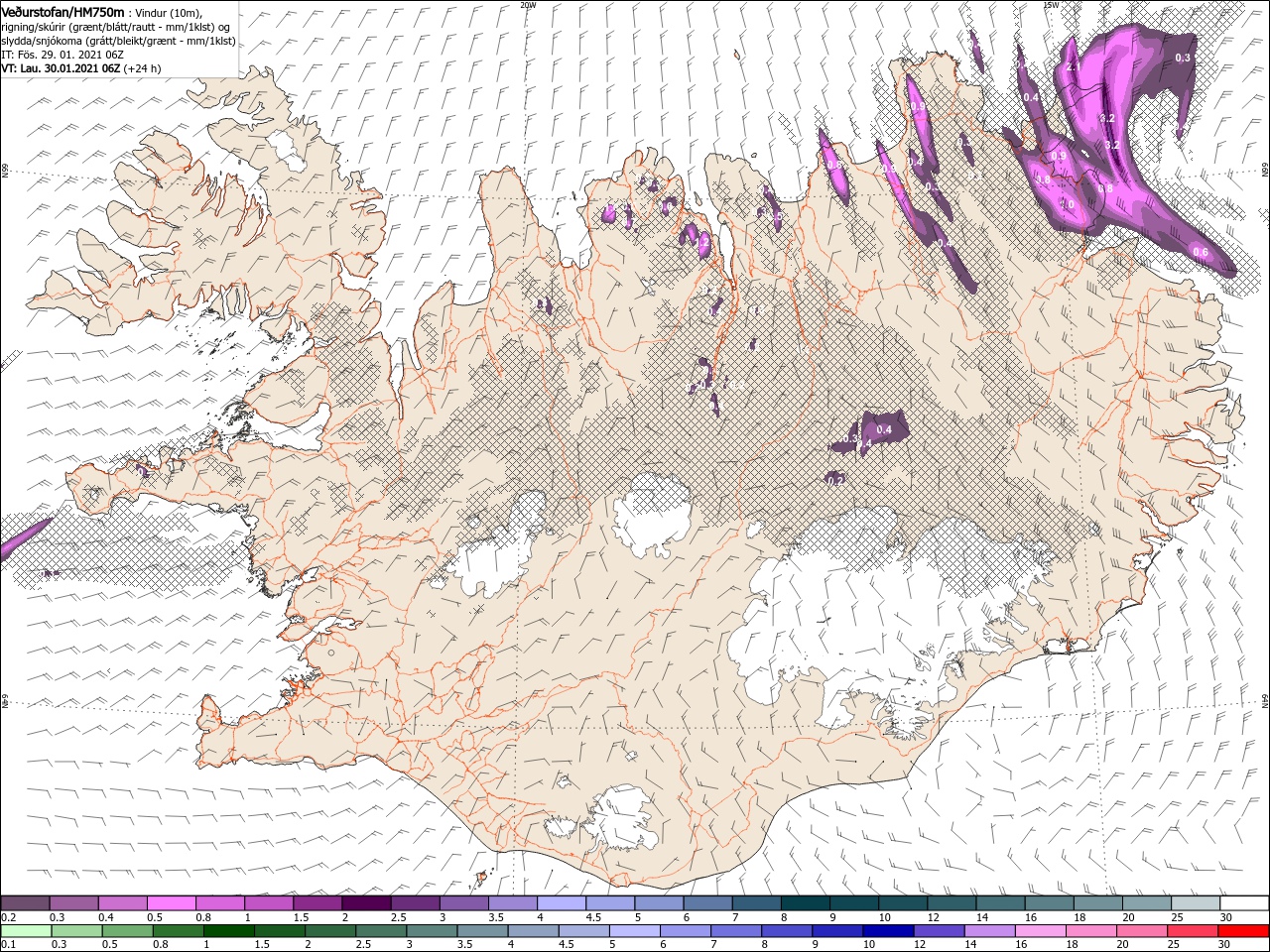Click the 'slydda/snjókoma' description line
The image size is (1270, 952).
(x=118, y=40)
